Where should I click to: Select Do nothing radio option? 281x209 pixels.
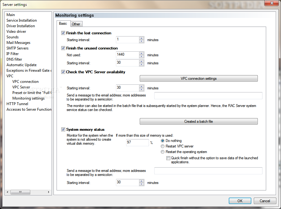[x=163, y=141]
